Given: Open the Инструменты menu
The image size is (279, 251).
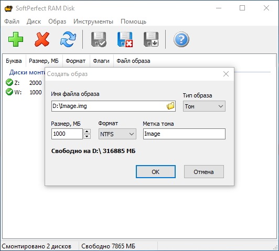Looking at the screenshot, I should [93, 21].
